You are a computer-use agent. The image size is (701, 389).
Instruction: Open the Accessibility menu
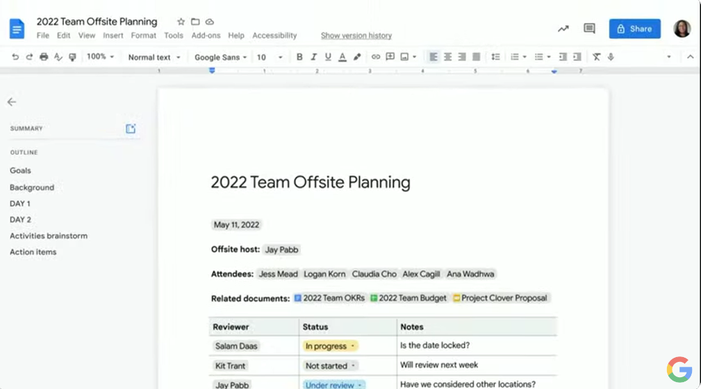tap(274, 35)
